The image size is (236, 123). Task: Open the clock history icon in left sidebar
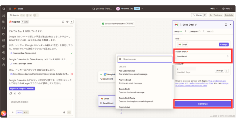pos(4,47)
